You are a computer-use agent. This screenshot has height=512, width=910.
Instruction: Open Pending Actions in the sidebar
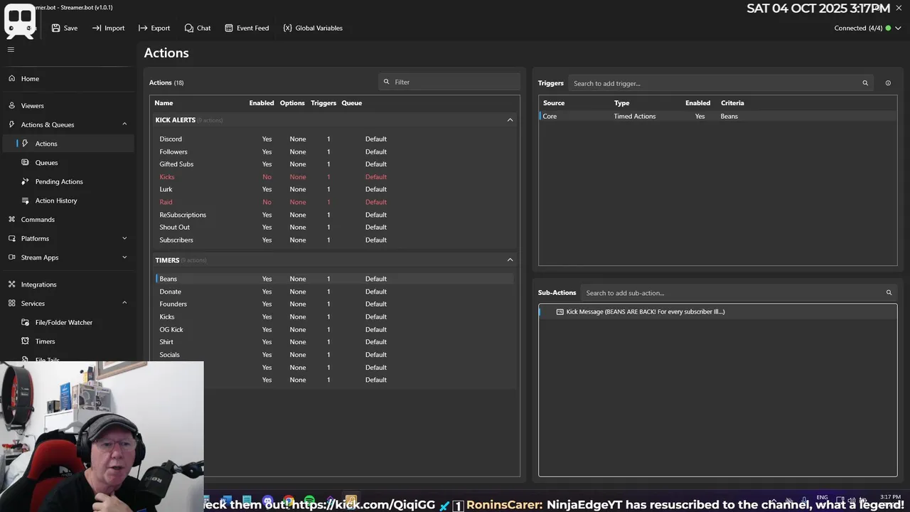[67, 181]
